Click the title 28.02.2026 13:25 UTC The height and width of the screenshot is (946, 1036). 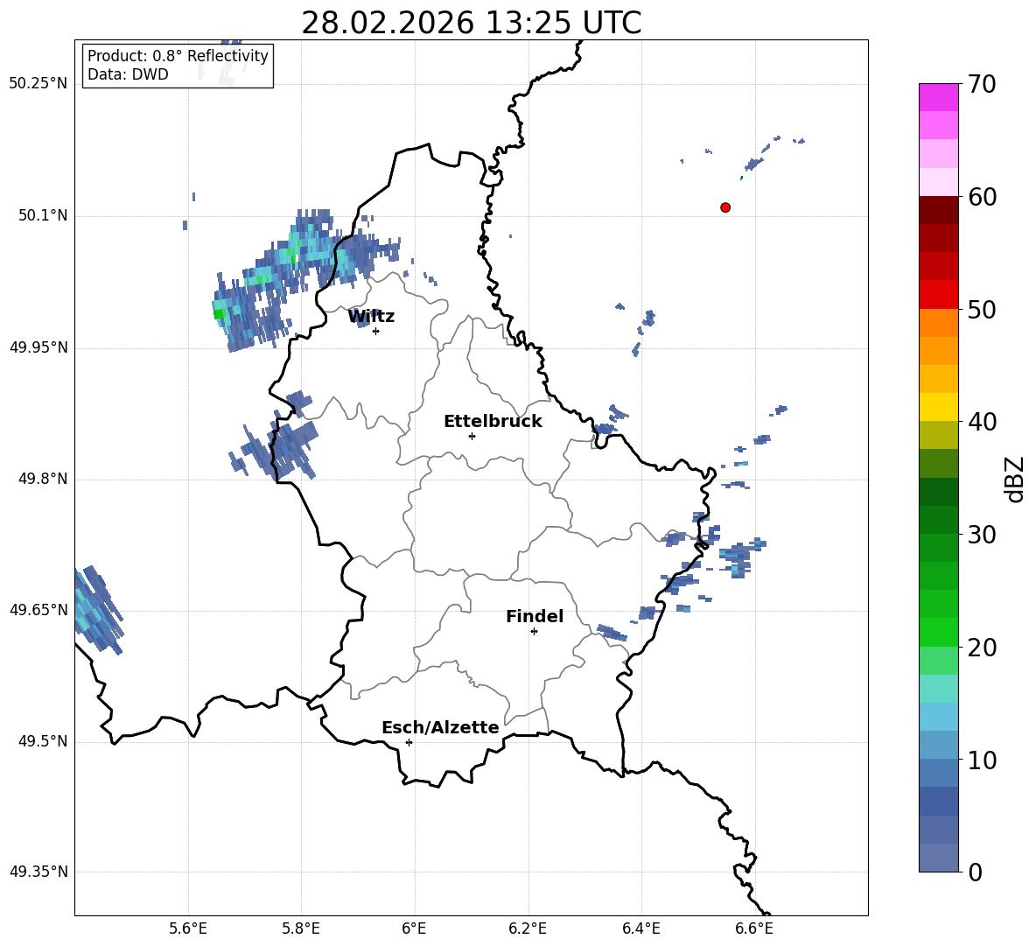coord(471,23)
